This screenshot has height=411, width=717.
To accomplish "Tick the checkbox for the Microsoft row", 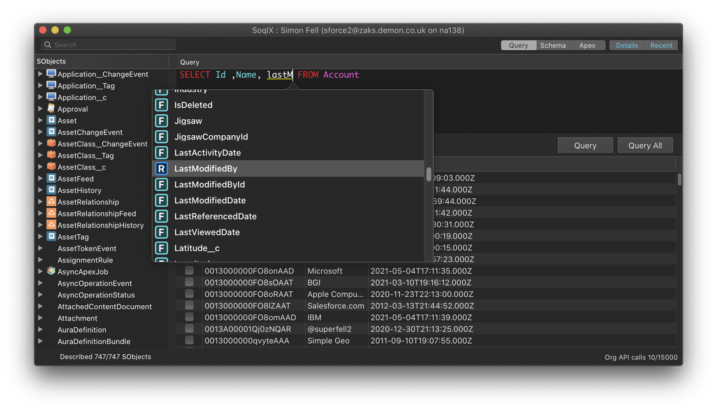I will coord(190,270).
